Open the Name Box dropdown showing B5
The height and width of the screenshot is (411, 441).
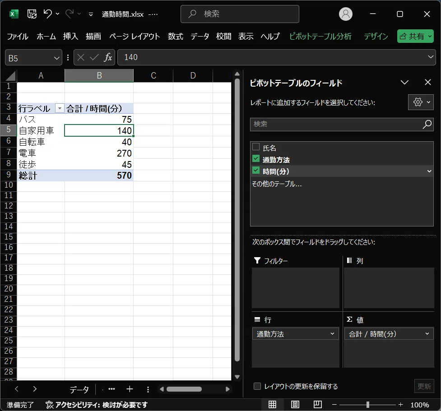click(x=56, y=58)
